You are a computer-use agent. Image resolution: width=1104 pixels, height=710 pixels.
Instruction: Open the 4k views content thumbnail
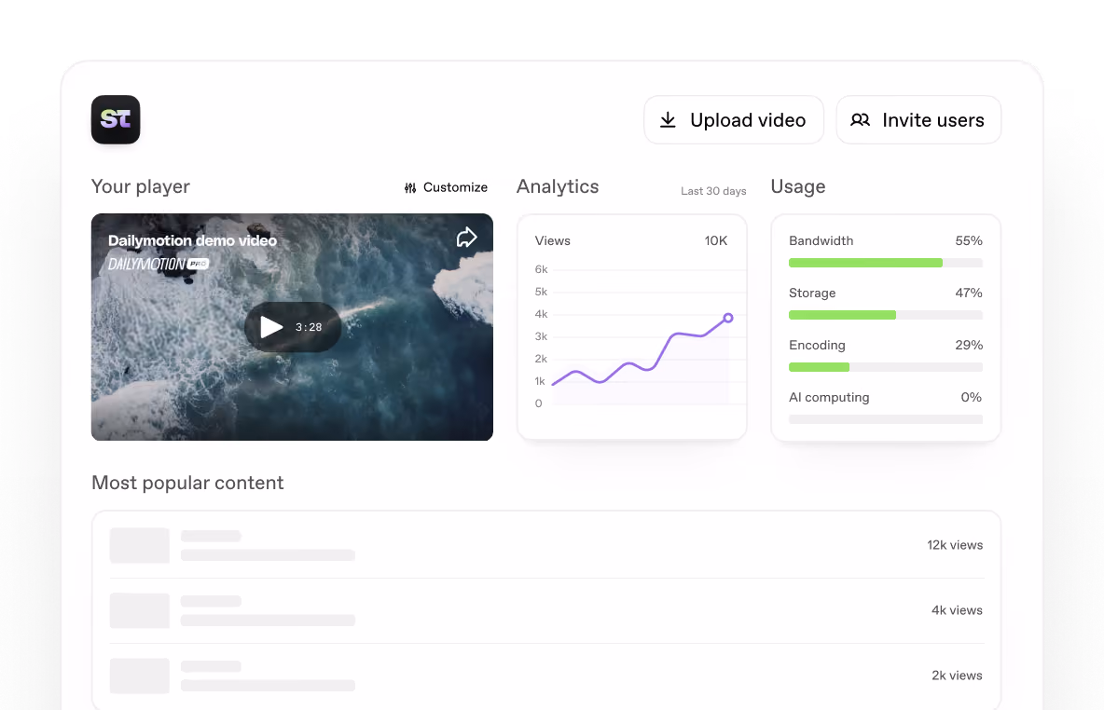click(x=140, y=610)
